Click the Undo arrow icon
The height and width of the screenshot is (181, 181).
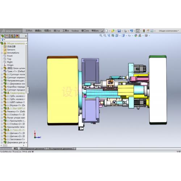pos(131,31)
